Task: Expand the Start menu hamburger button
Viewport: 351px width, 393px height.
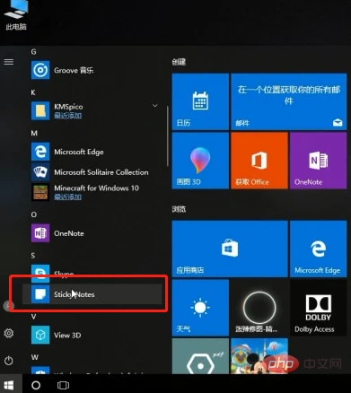Action: [9, 62]
